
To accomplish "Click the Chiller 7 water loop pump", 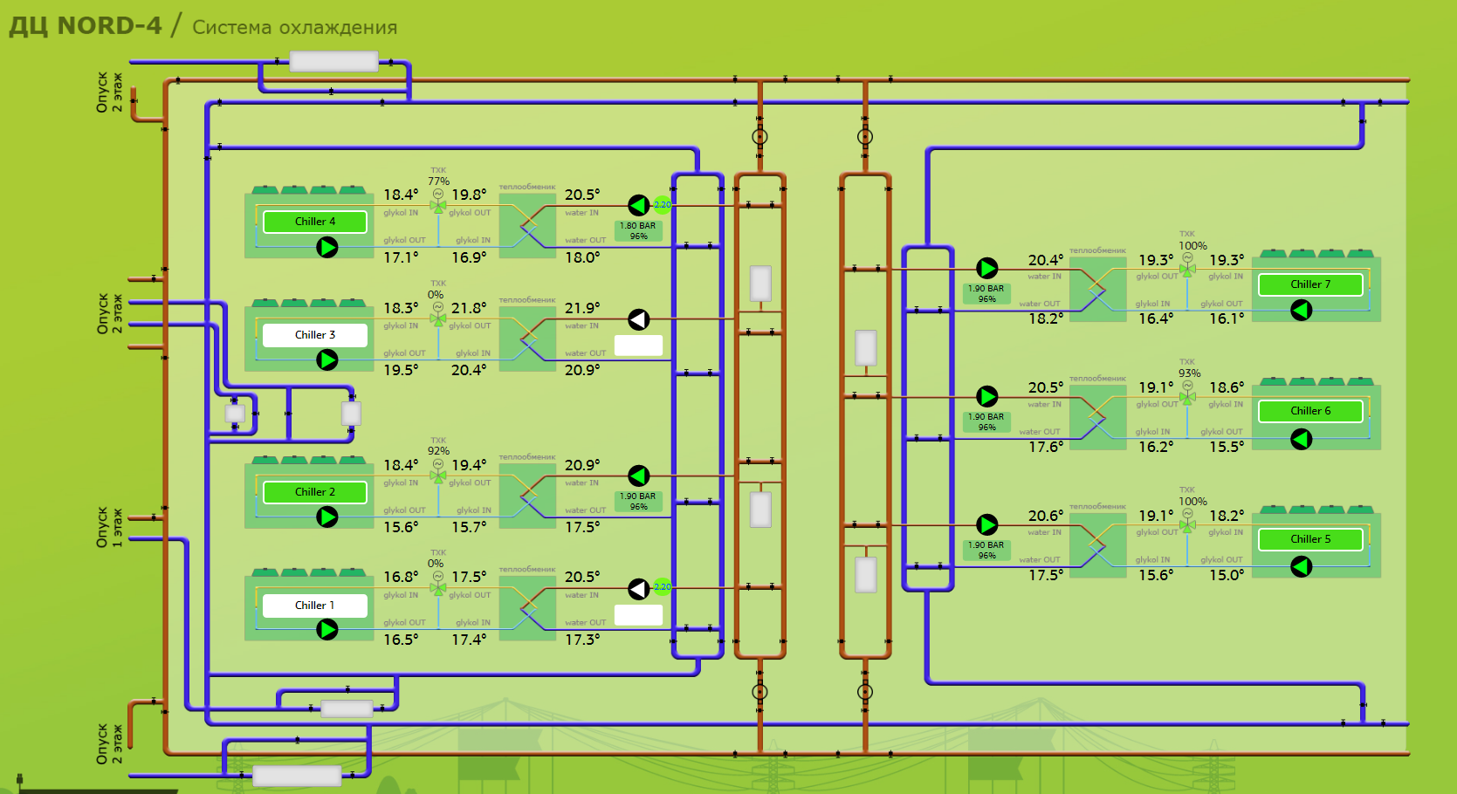I will pos(987,268).
